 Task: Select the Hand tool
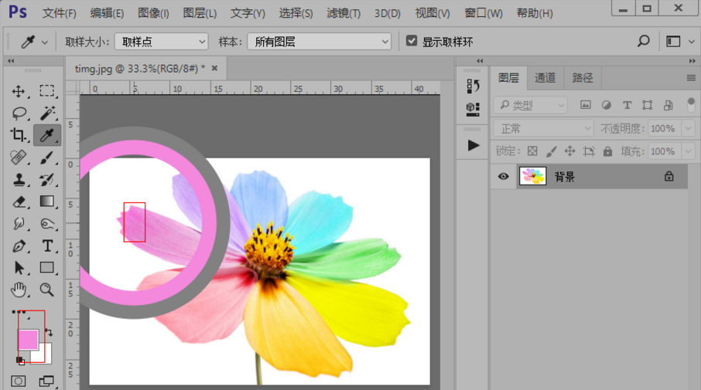pos(19,290)
